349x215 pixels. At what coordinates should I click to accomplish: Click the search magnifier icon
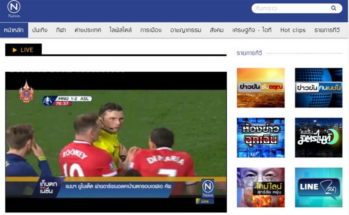pos(333,8)
